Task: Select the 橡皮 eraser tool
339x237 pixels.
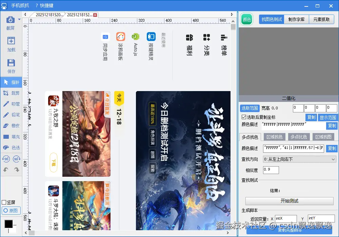Action: [x=11, y=126]
